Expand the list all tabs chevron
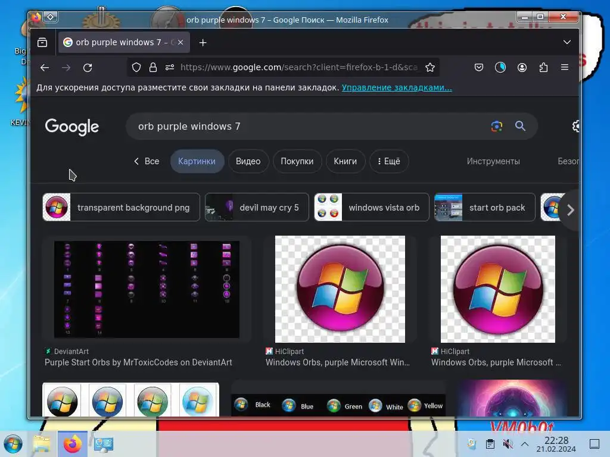Screen dimensions: 610x457 click(x=567, y=42)
